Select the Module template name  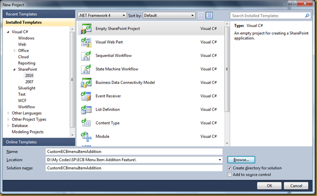(102, 137)
